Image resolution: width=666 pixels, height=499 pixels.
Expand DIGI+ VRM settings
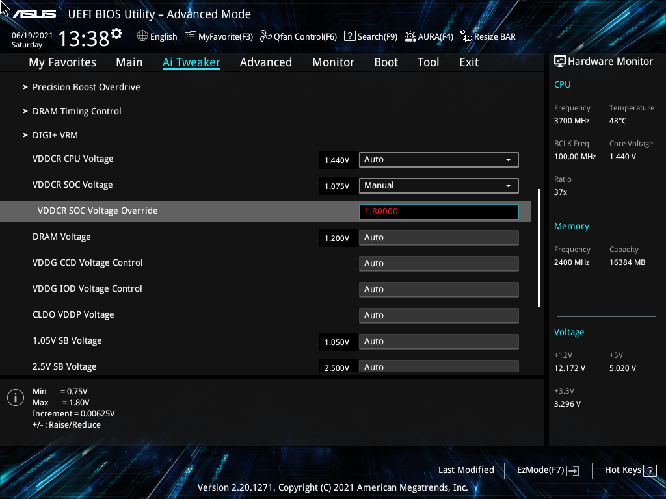coord(55,135)
